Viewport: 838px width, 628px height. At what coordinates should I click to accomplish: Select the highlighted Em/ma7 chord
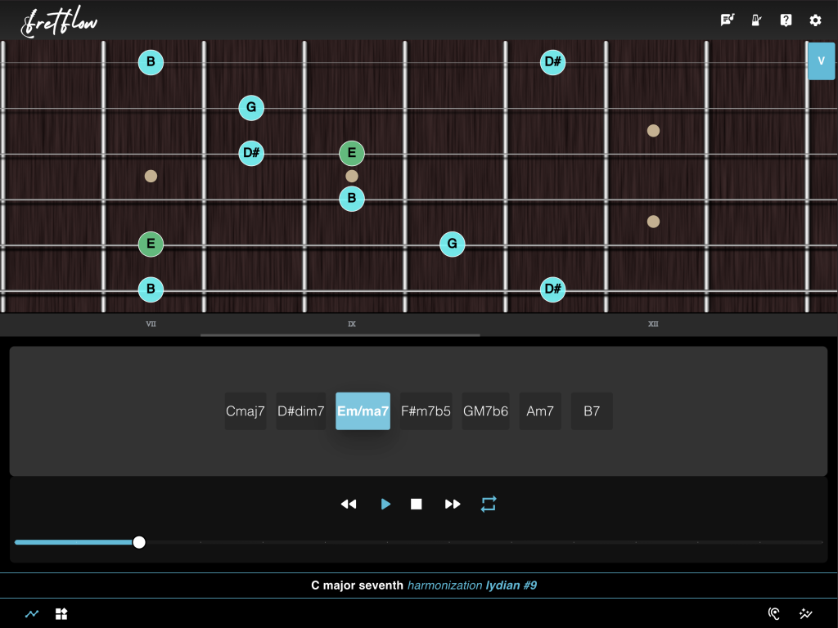coord(363,411)
